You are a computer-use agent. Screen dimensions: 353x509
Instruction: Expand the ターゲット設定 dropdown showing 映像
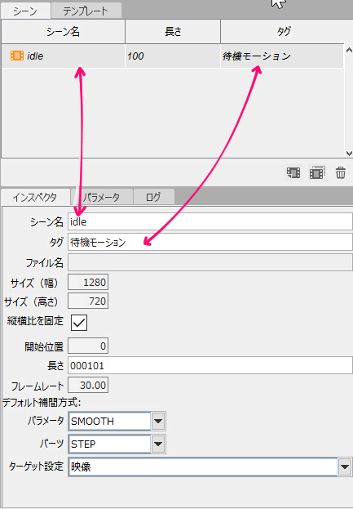click(345, 467)
